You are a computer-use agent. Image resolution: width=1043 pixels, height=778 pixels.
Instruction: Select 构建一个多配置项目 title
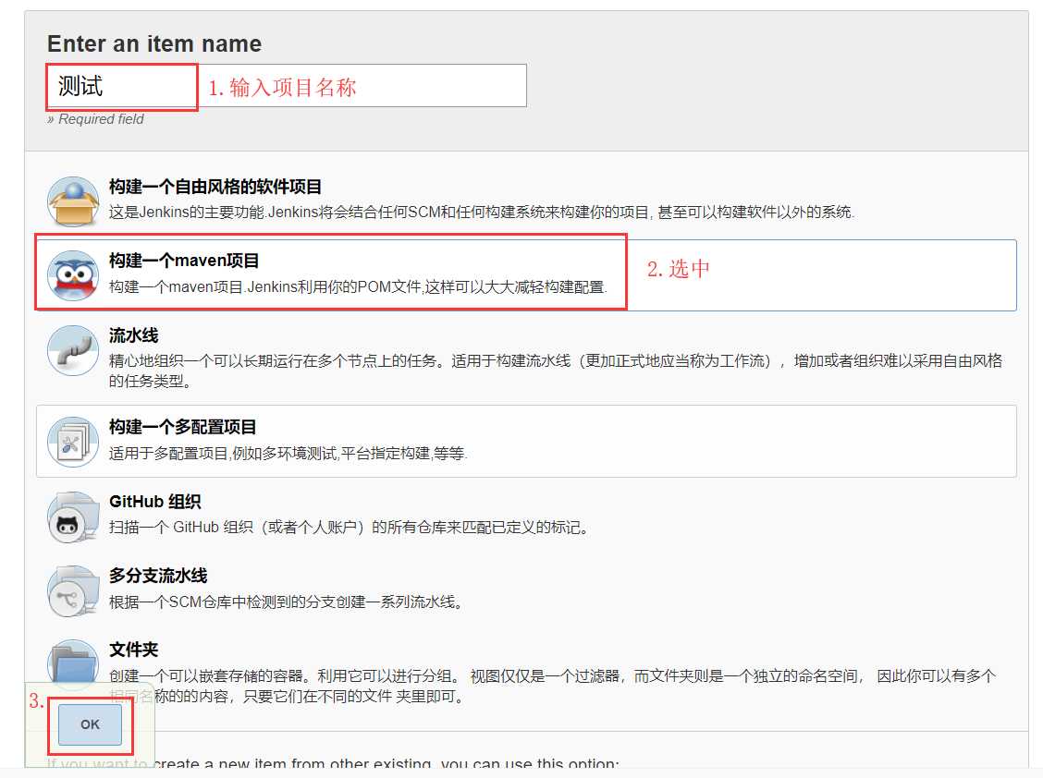coord(183,427)
